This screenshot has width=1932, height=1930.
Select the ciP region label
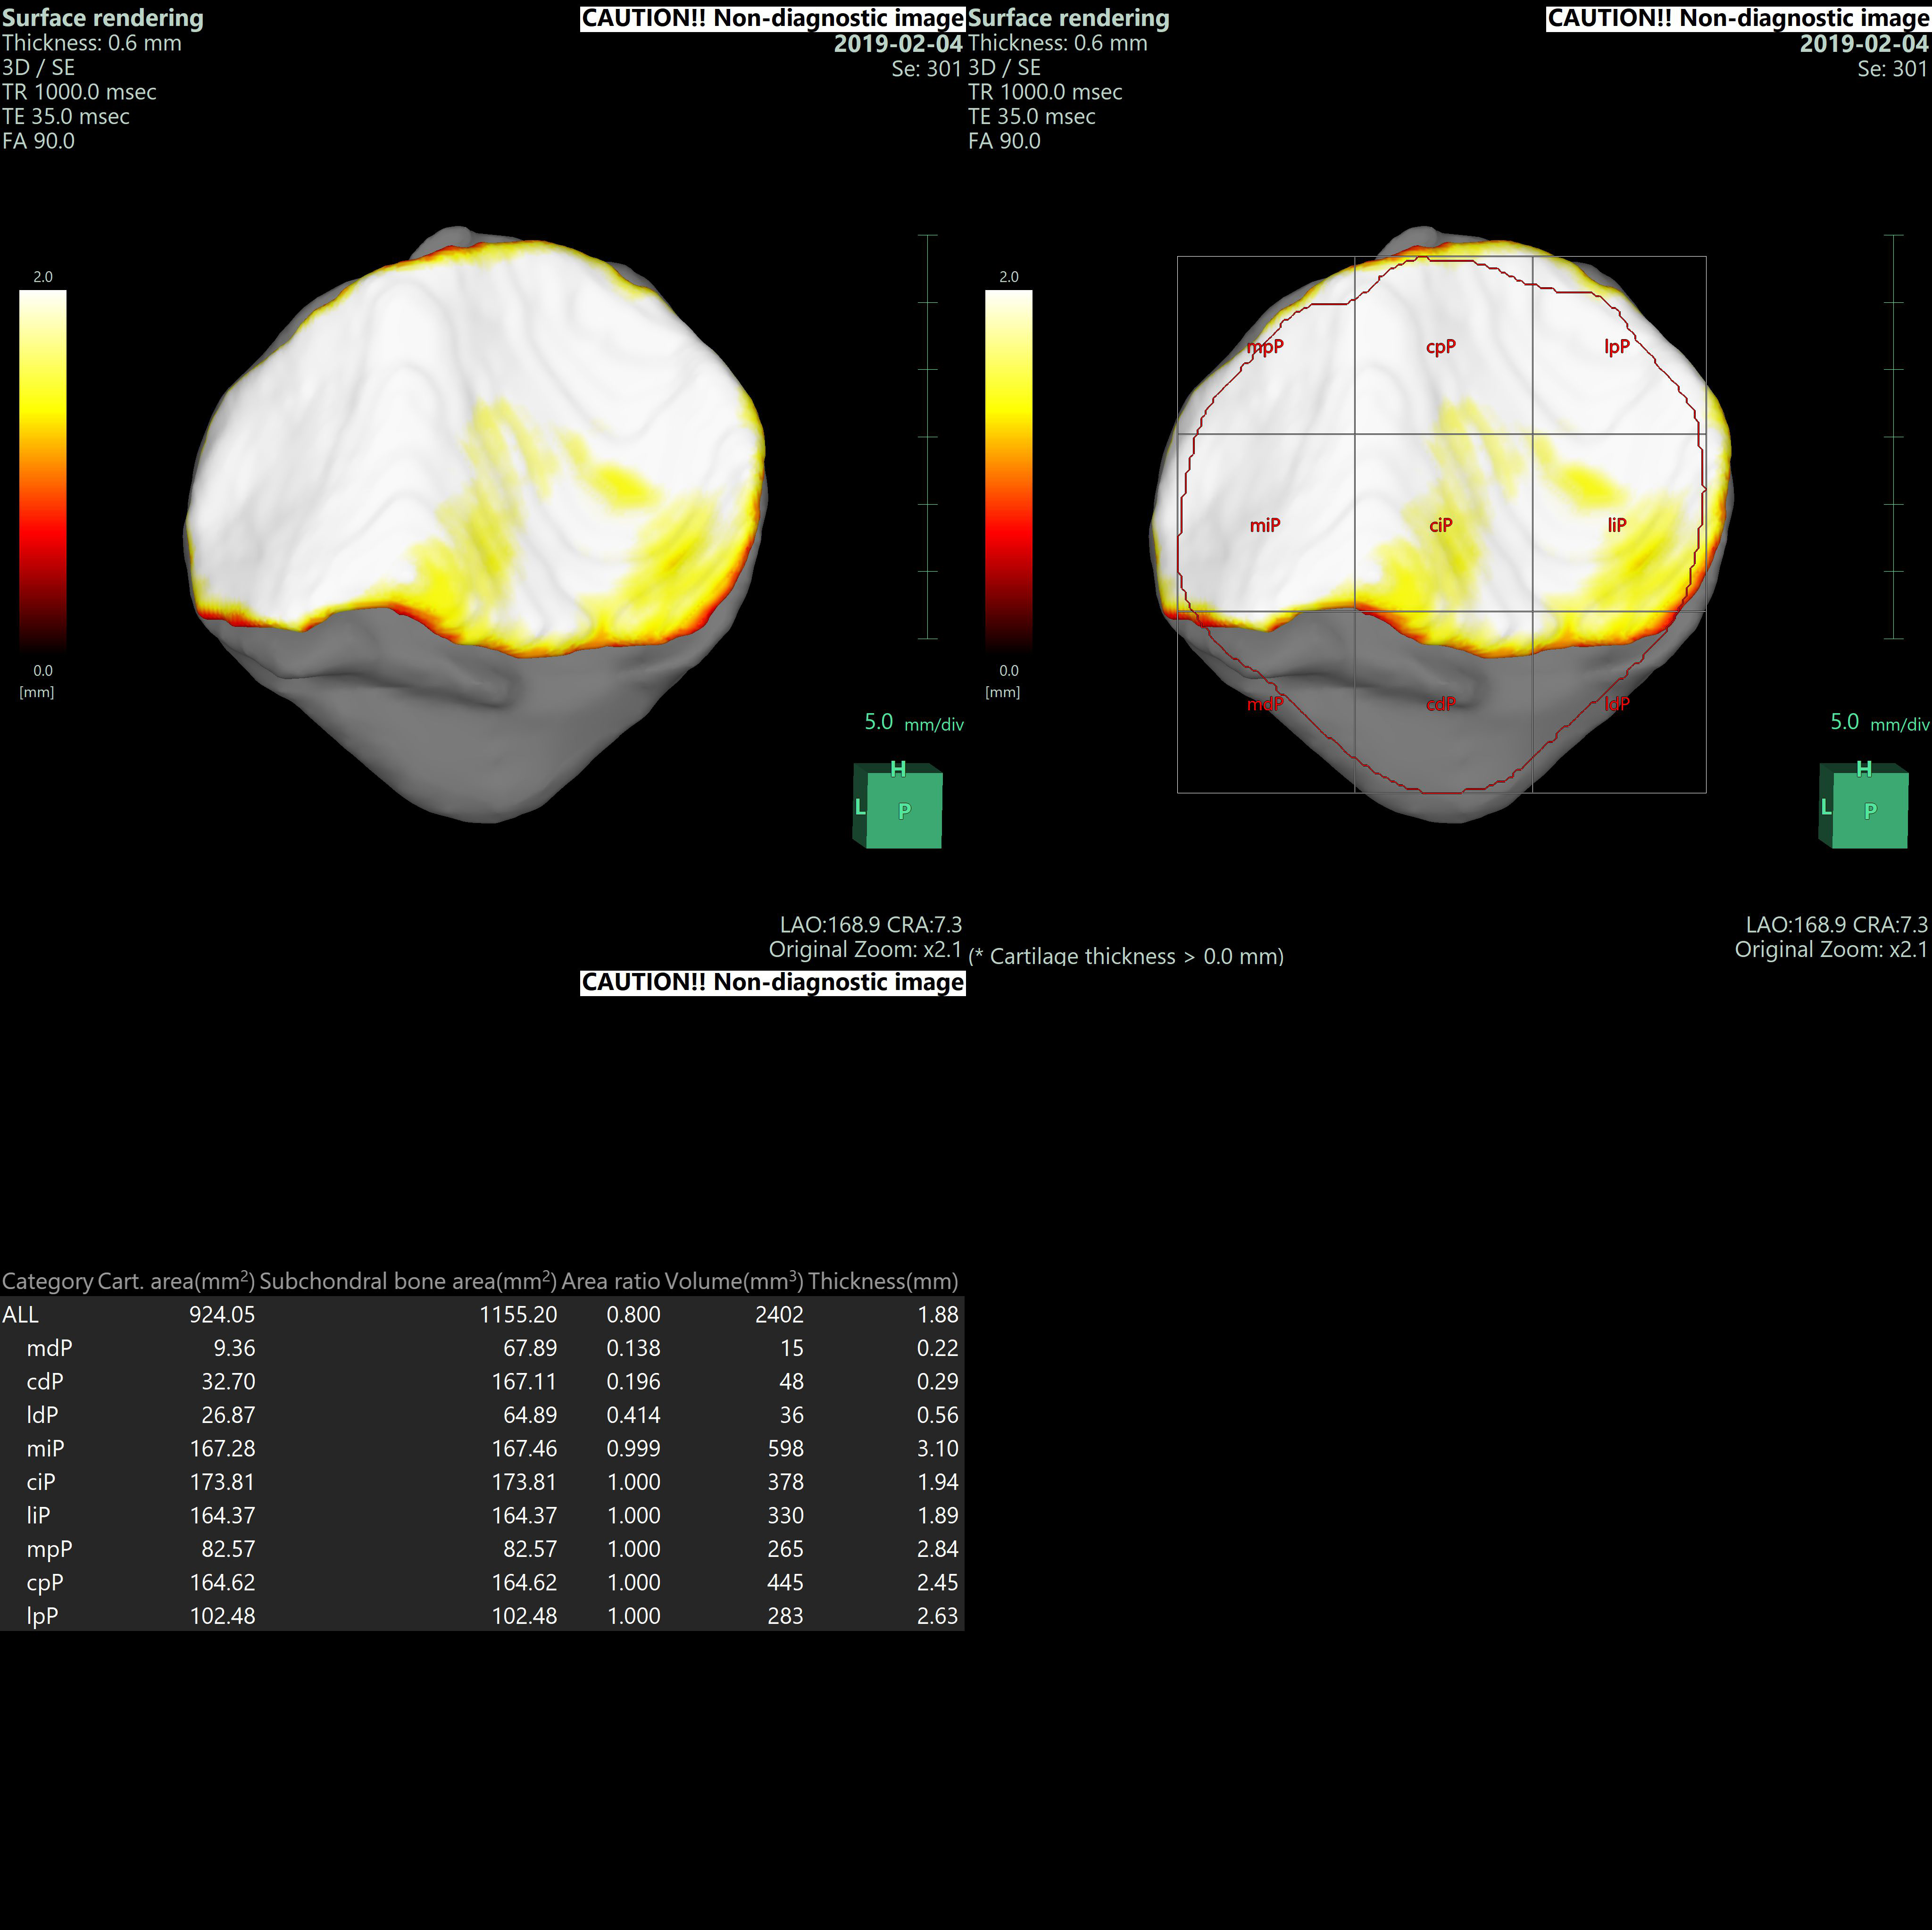[x=1441, y=525]
